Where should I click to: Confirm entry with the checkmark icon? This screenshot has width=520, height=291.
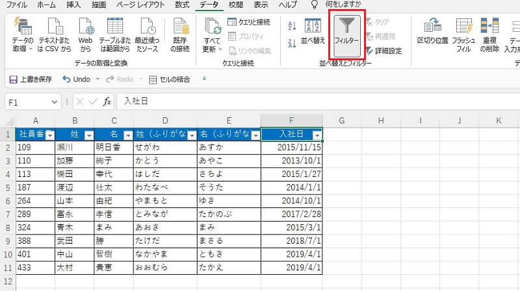pyautogui.click(x=94, y=102)
